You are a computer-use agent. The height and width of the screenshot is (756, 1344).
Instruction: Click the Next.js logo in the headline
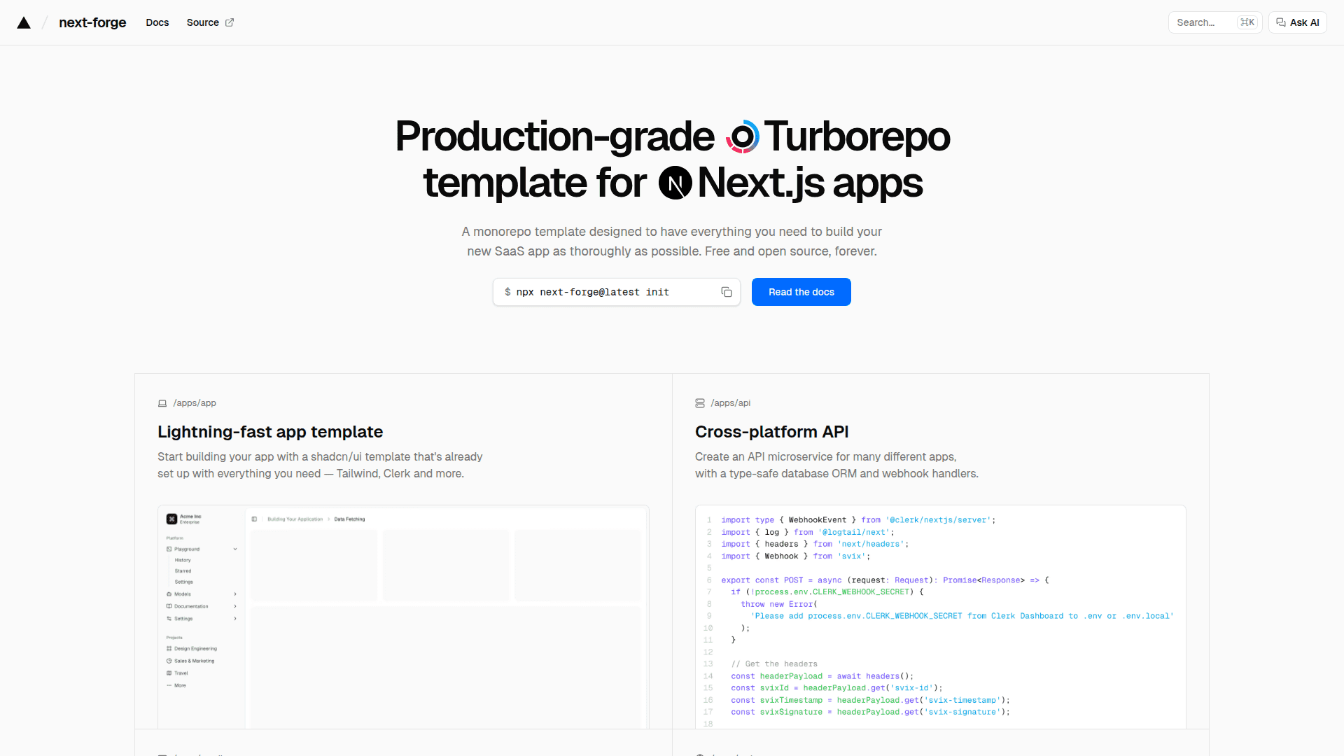coord(675,183)
